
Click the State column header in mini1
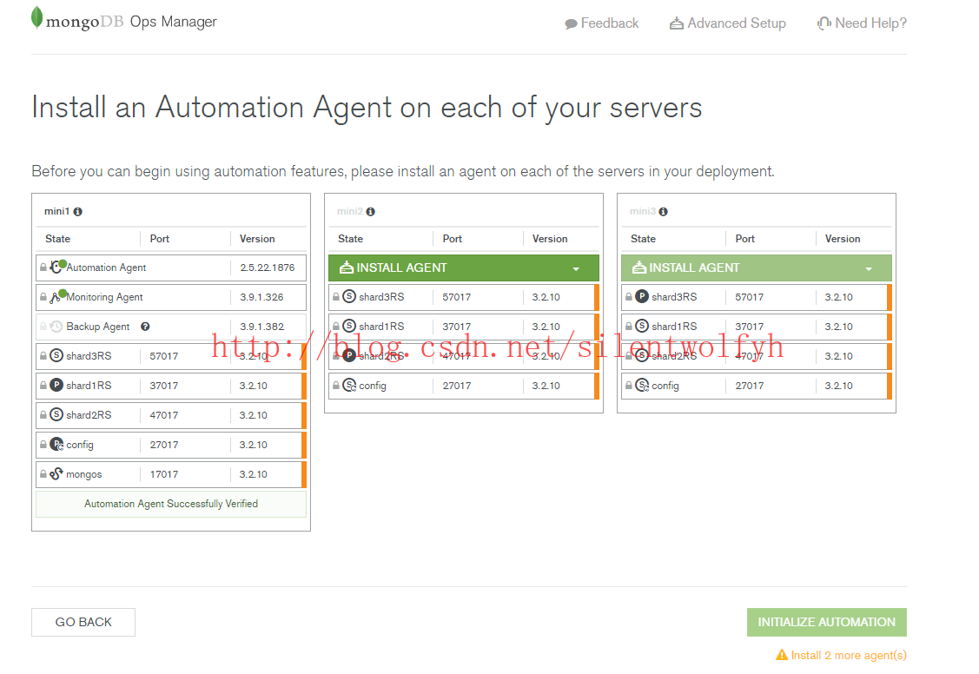57,239
